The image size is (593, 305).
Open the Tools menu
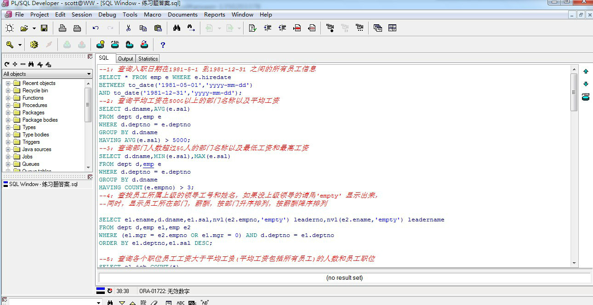pyautogui.click(x=130, y=14)
